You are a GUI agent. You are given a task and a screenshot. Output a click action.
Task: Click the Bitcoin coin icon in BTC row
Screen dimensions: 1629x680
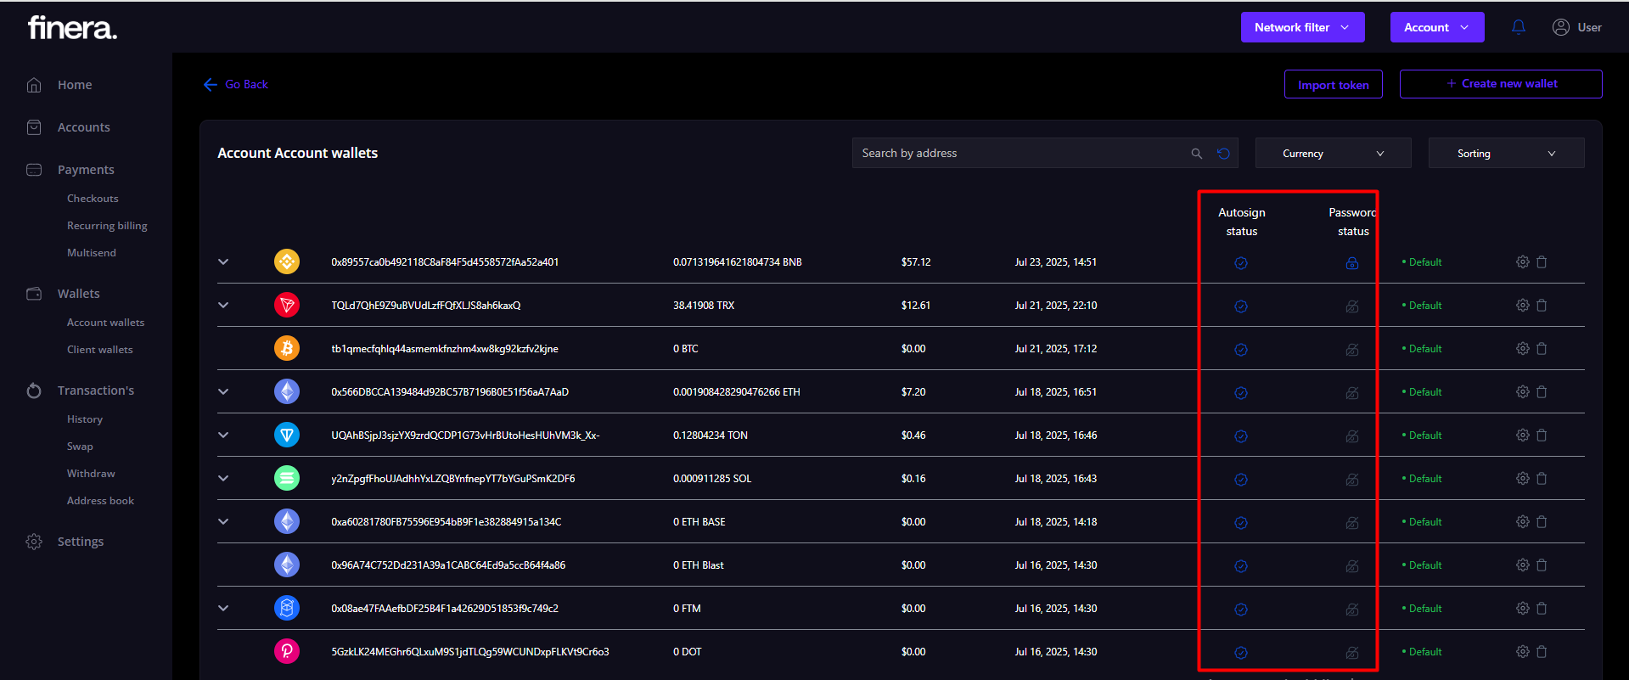coord(287,348)
